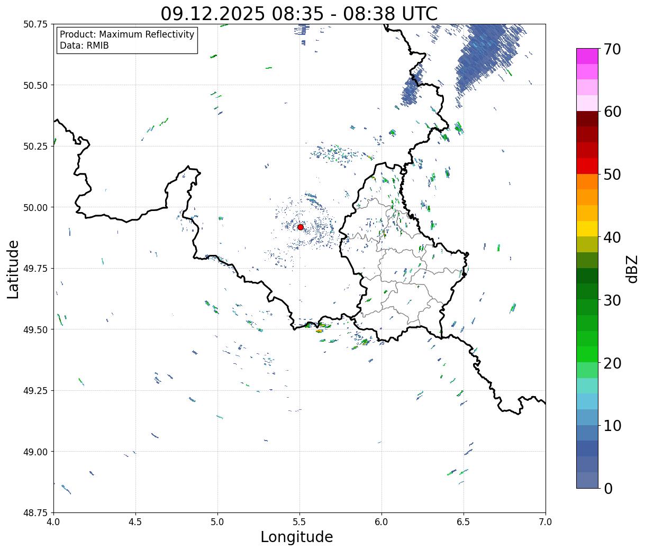
Task: Click the colorbar tick label 30
Action: 612,300
